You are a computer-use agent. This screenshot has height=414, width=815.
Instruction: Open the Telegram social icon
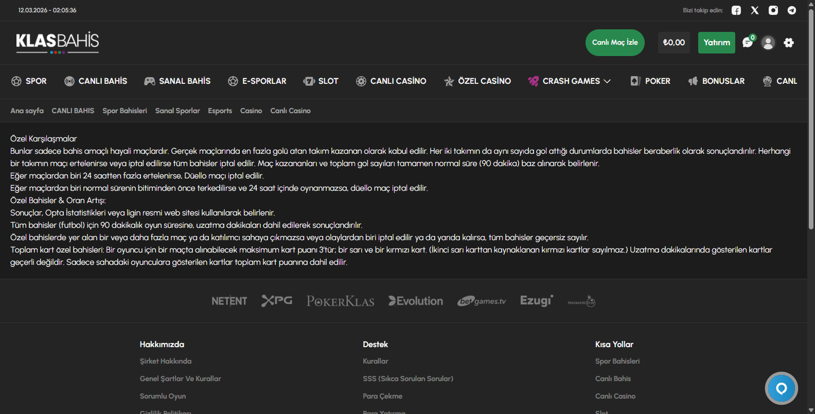coord(792,10)
